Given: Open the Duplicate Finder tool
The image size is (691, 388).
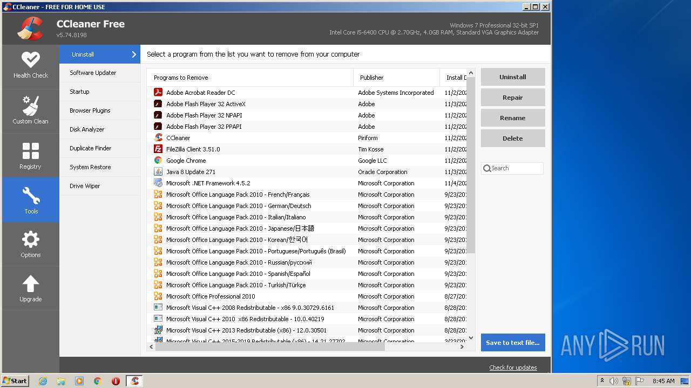Looking at the screenshot, I should click(x=100, y=148).
